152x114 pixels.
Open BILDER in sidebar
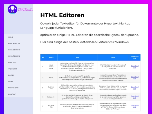[11, 75]
